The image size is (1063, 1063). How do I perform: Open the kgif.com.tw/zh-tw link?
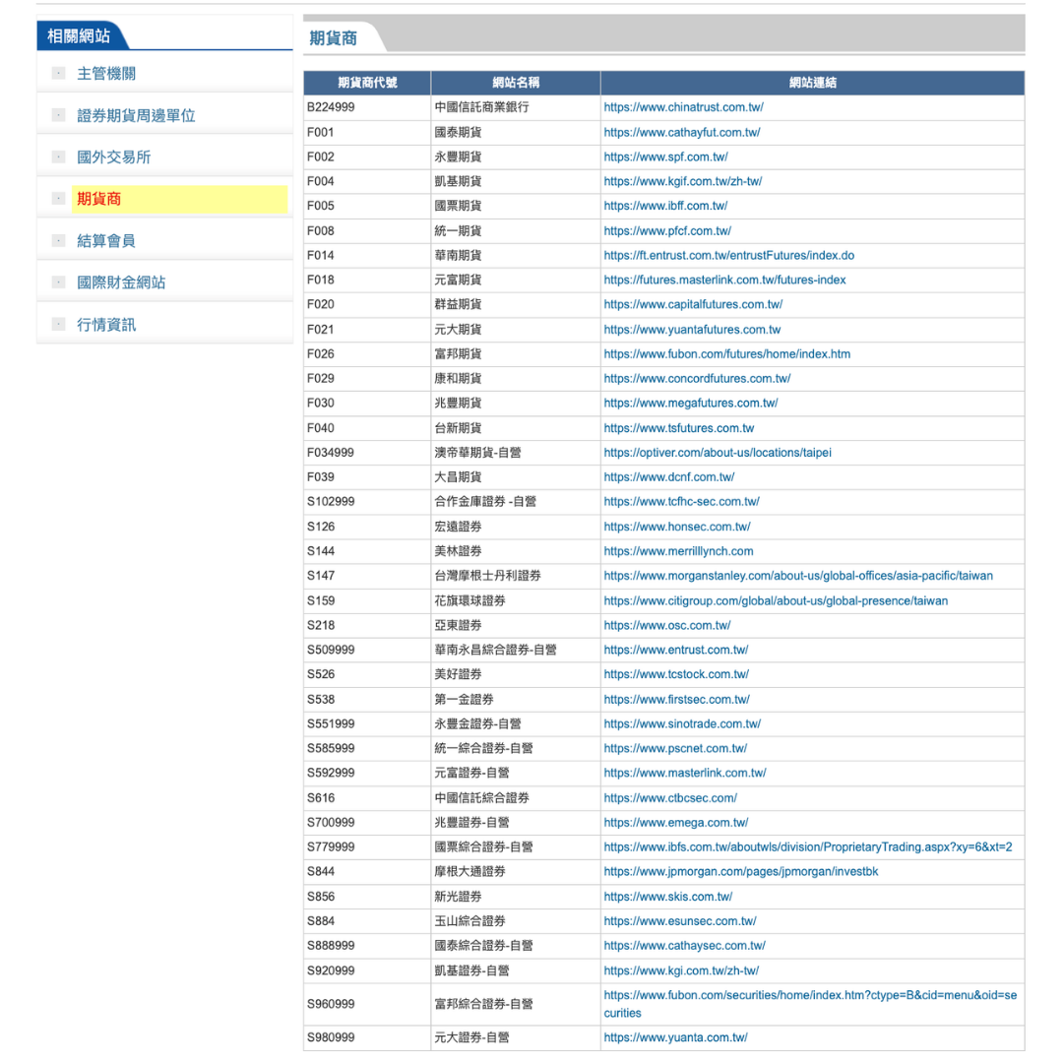[683, 181]
